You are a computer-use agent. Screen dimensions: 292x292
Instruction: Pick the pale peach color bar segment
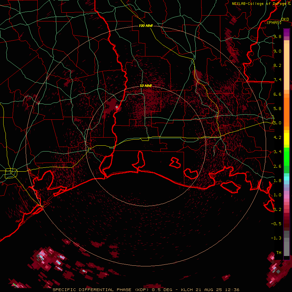286,67
